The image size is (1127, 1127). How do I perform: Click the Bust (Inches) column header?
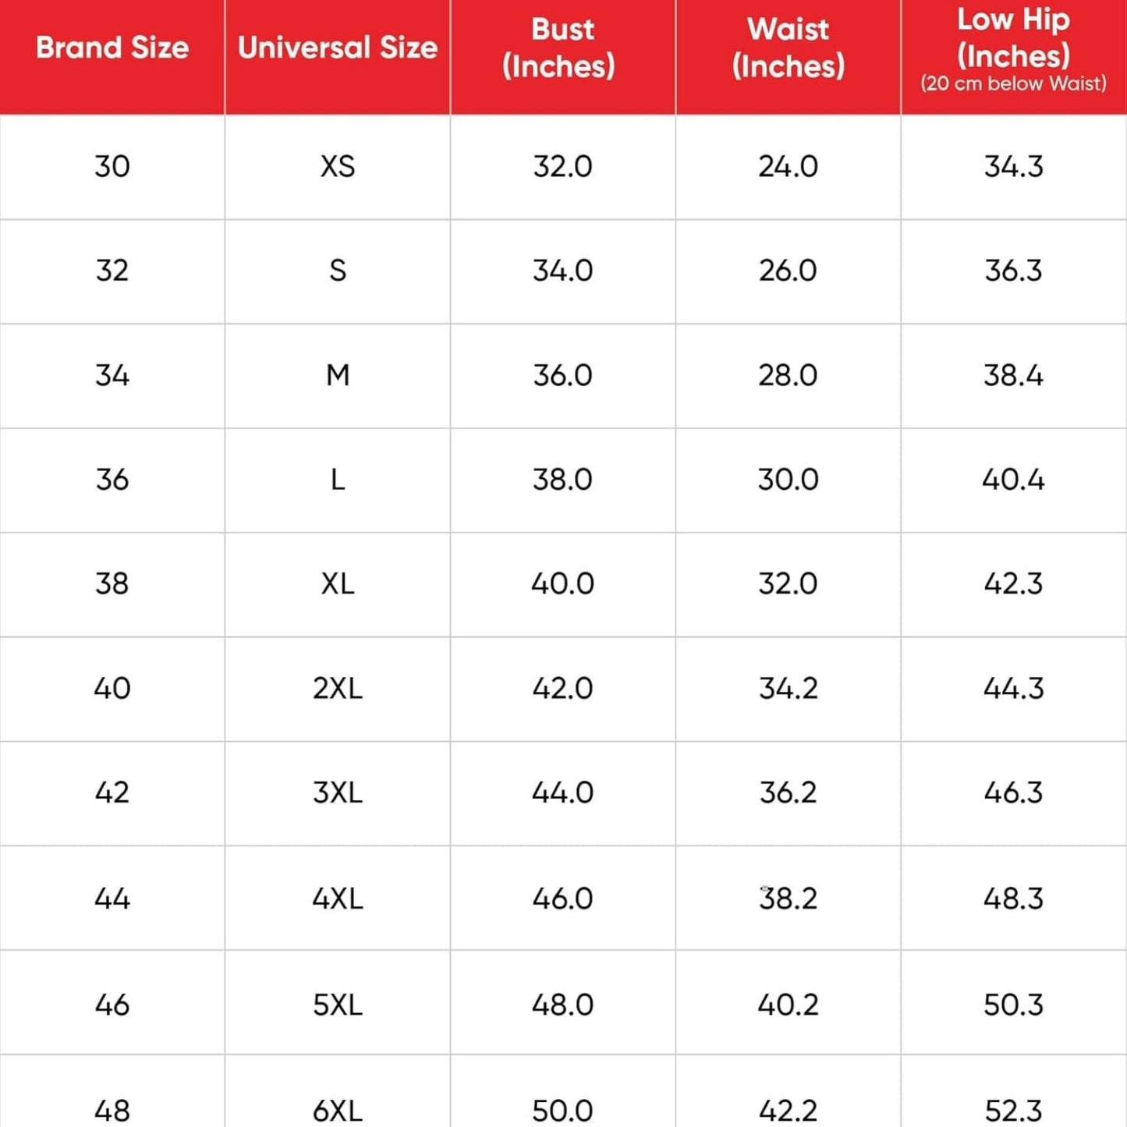coord(562,48)
